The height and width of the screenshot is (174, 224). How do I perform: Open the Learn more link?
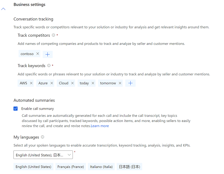(x=100, y=126)
